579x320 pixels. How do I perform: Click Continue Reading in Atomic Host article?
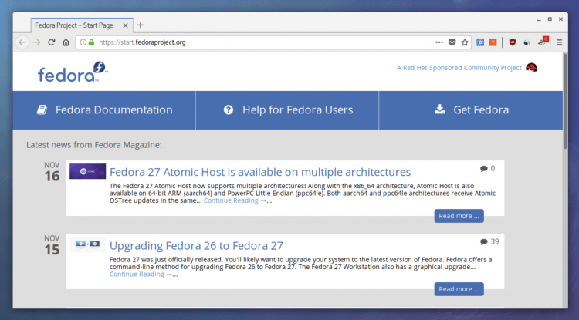point(235,200)
